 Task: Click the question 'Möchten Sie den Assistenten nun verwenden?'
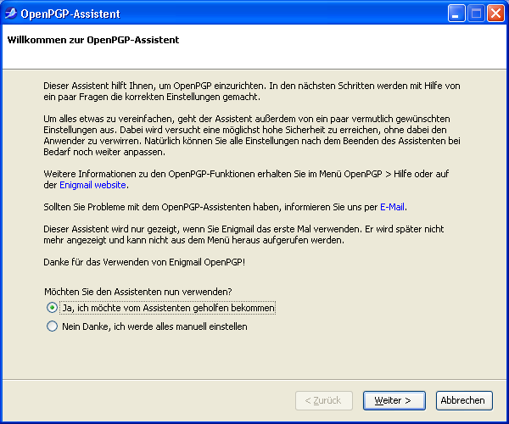138,292
